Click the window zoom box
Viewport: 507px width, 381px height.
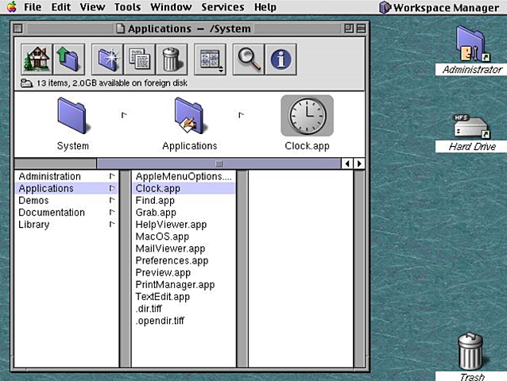349,29
